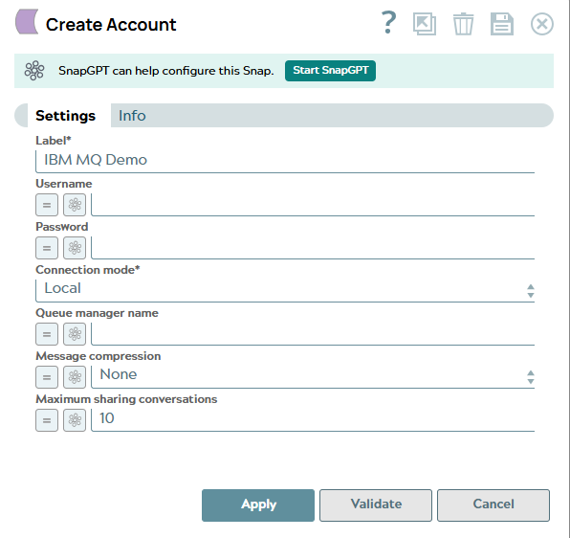Toggle expression for Password field
Image resolution: width=570 pixels, height=538 pixels.
(x=47, y=248)
